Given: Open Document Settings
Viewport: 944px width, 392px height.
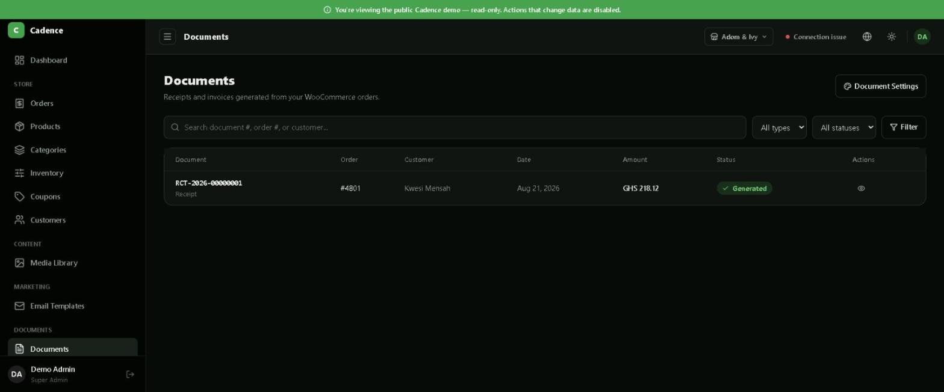Looking at the screenshot, I should point(880,86).
